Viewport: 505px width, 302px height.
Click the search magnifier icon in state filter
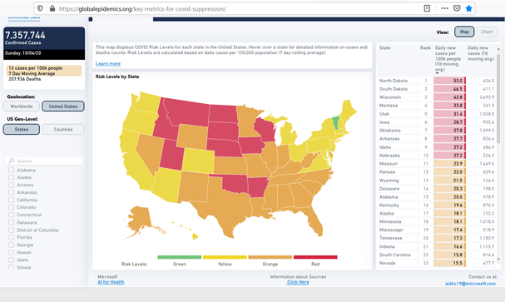12,161
